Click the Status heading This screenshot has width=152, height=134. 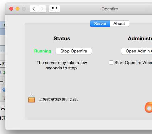(x=62, y=38)
